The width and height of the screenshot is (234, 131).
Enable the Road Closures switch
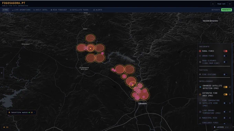click(x=225, y=62)
